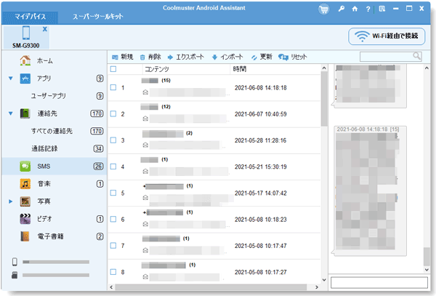
Task: Switch to スーパーツールキット tab
Action: point(97,17)
